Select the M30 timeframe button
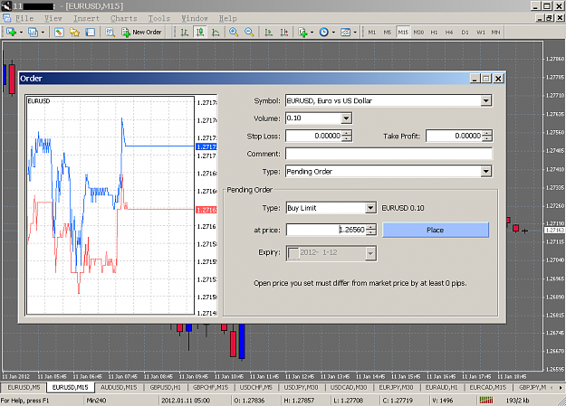Image resolution: width=566 pixels, height=406 pixels. tap(418, 32)
